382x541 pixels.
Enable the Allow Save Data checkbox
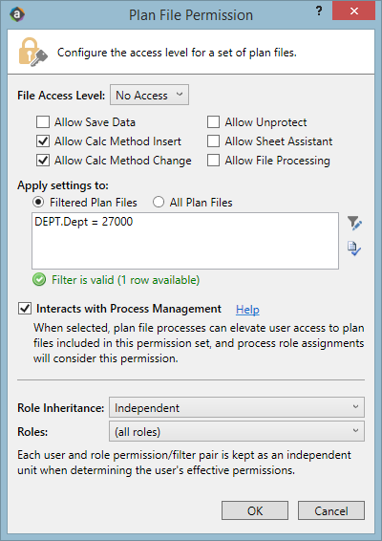pyautogui.click(x=43, y=122)
